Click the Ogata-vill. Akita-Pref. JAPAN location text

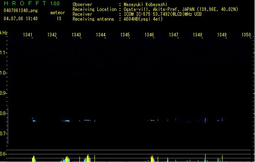point(181,9)
